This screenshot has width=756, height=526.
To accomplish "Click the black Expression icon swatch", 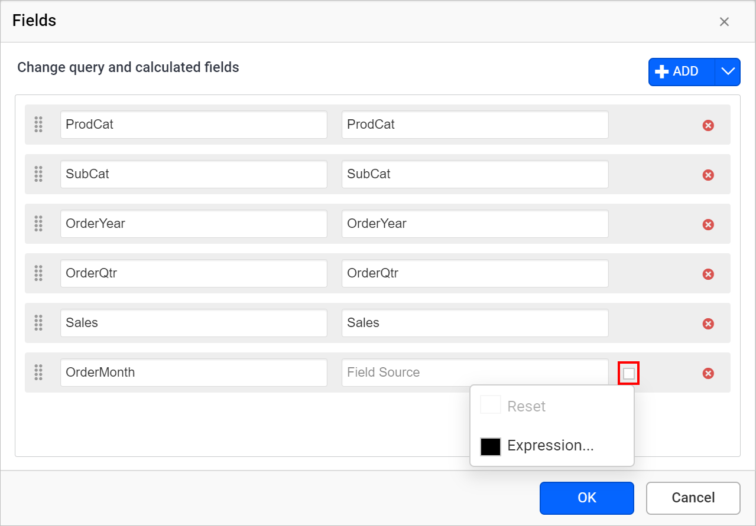I will click(491, 446).
